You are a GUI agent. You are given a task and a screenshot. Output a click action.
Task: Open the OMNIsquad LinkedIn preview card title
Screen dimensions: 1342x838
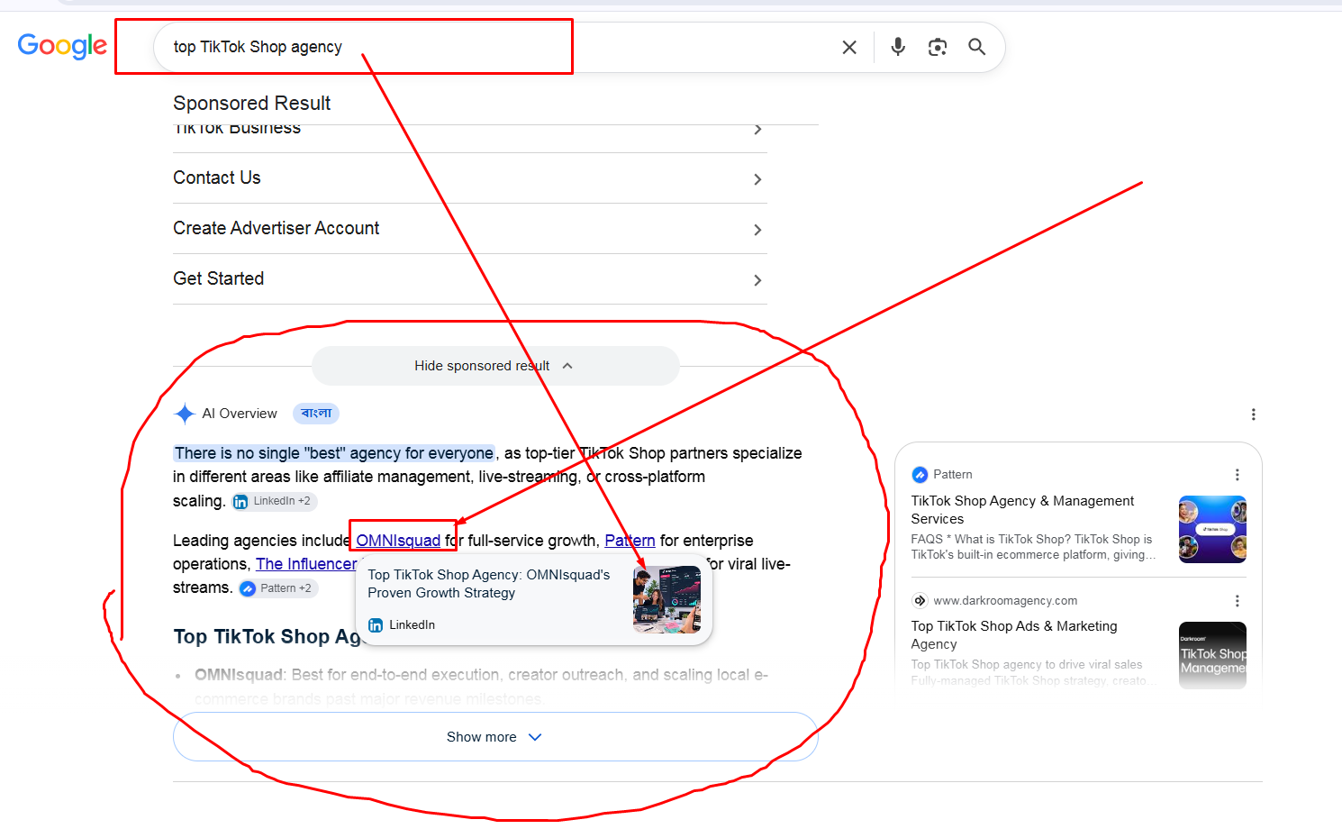point(489,584)
